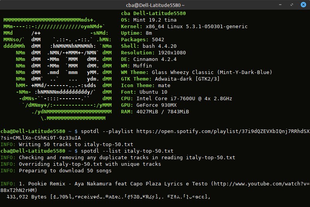Click the GPU: GeForce 930MX line
The image size is (310, 207).
[x=148, y=105]
